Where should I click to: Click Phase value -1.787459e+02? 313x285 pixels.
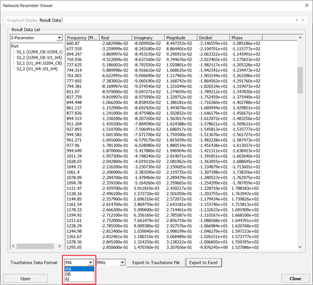pos(246,183)
